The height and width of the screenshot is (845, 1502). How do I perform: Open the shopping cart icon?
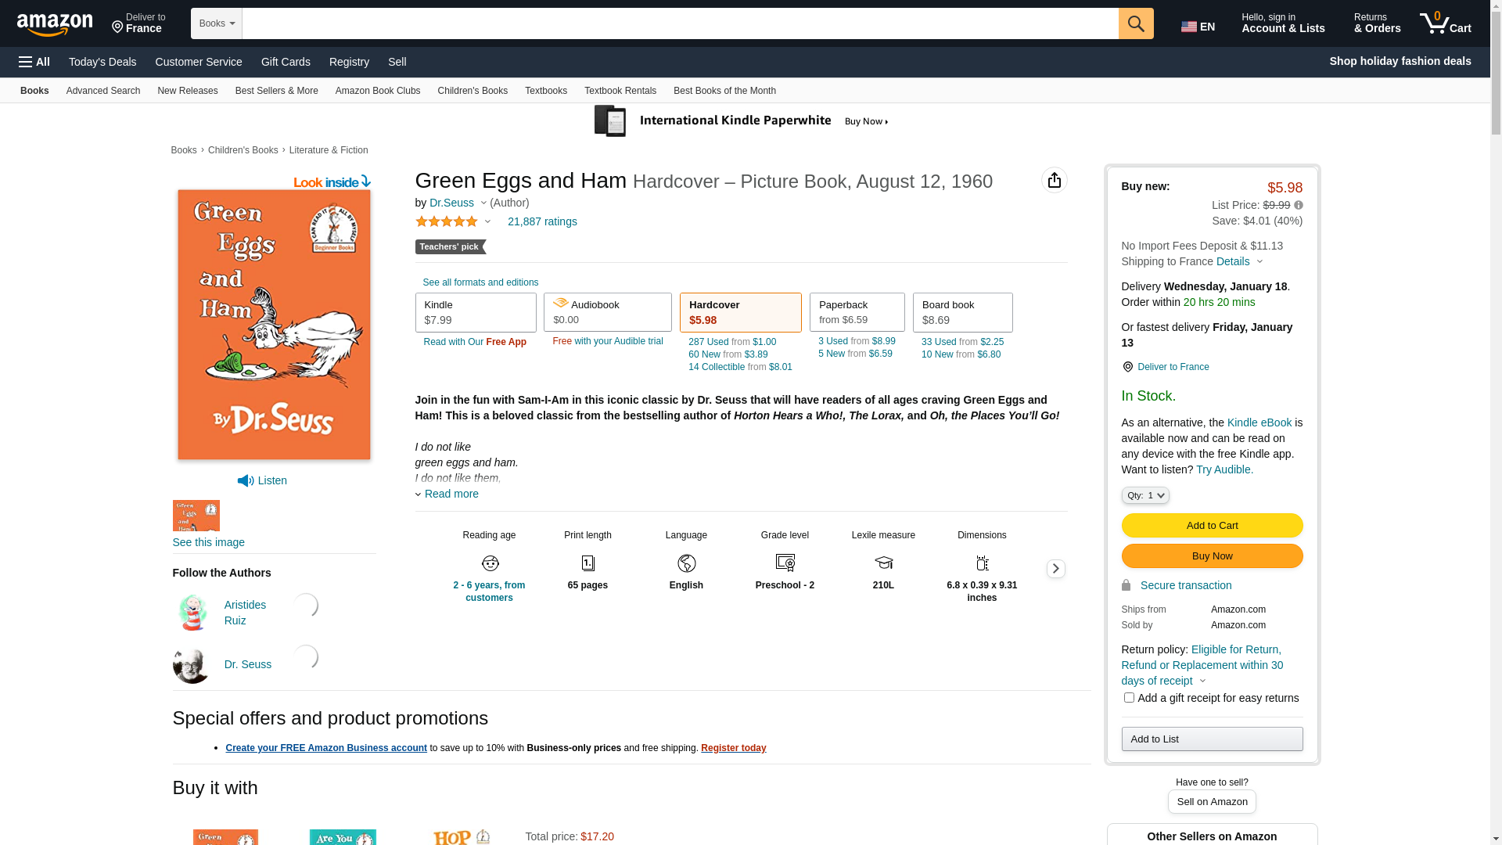(1444, 23)
